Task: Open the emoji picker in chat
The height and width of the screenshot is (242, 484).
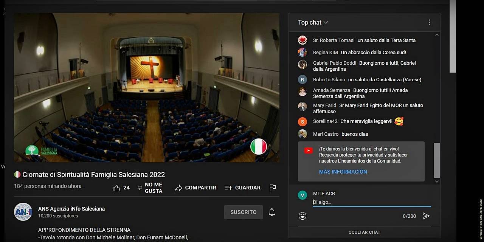Action: 302,216
